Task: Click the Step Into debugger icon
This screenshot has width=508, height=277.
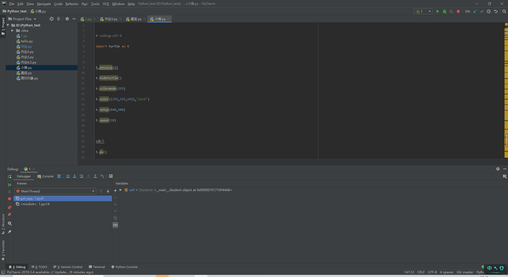Action: [x=75, y=176]
